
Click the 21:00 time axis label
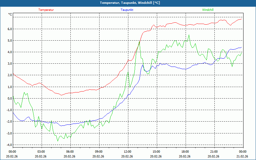tap(214, 152)
